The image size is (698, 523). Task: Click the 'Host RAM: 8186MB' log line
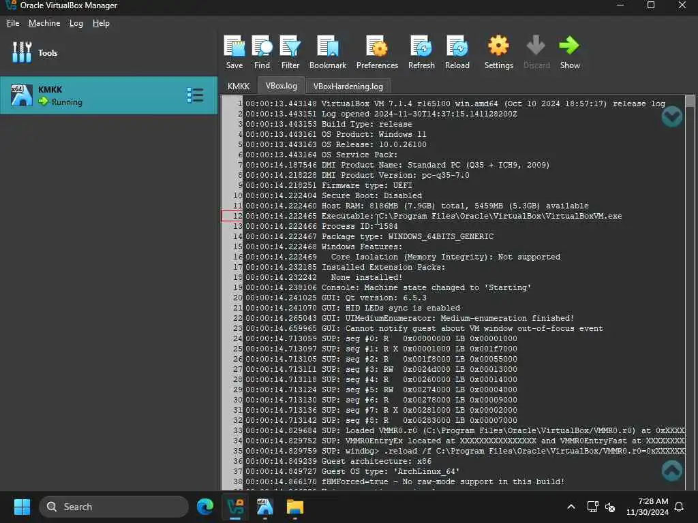(416, 206)
